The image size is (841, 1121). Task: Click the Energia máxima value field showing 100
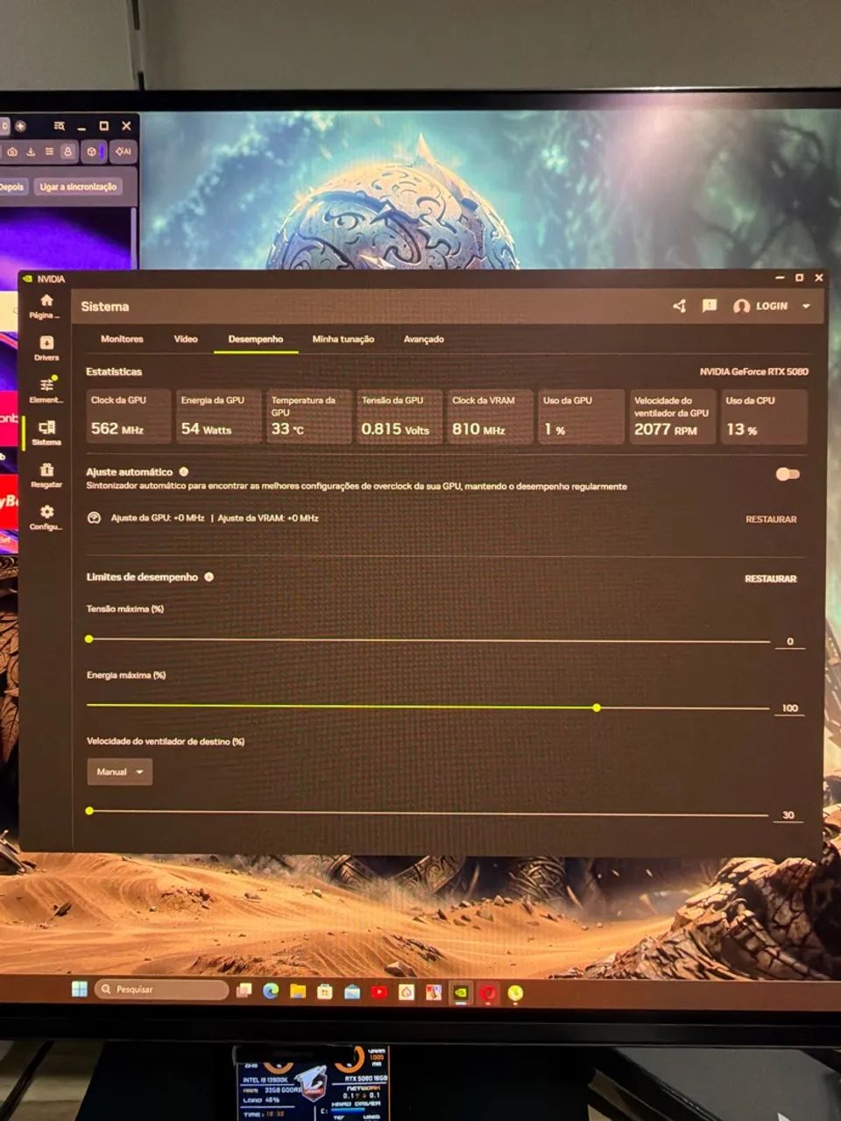pos(789,709)
